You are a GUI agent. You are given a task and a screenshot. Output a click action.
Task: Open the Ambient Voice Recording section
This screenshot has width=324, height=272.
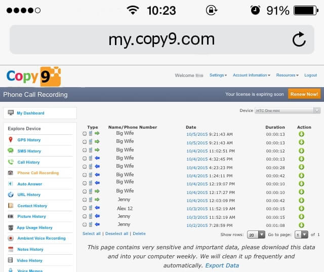42,238
